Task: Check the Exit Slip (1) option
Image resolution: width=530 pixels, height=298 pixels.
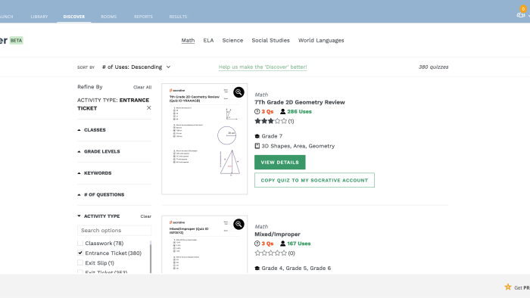Action: click(80, 262)
